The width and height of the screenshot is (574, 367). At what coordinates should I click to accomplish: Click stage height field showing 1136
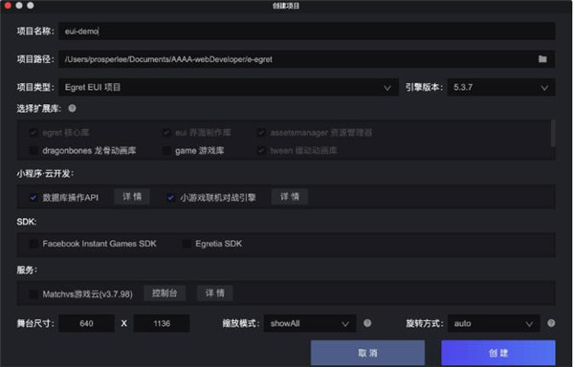pos(162,323)
